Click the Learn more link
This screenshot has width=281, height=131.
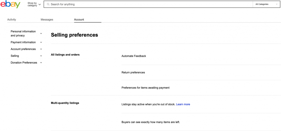[x=183, y=104]
